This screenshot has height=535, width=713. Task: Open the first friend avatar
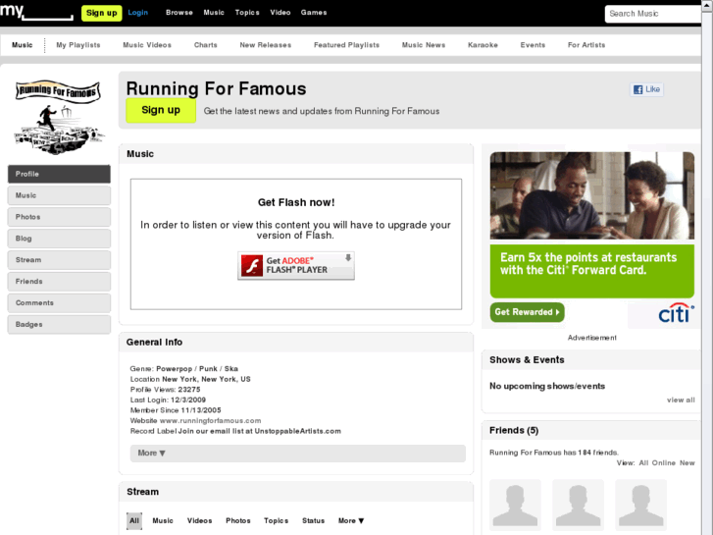515,505
